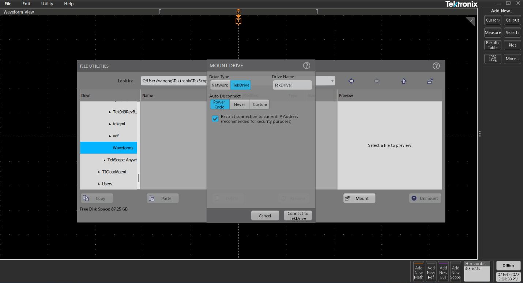Click the zoom magnifier icon in Add New panel
Image resolution: width=523 pixels, height=283 pixels.
tap(493, 58)
